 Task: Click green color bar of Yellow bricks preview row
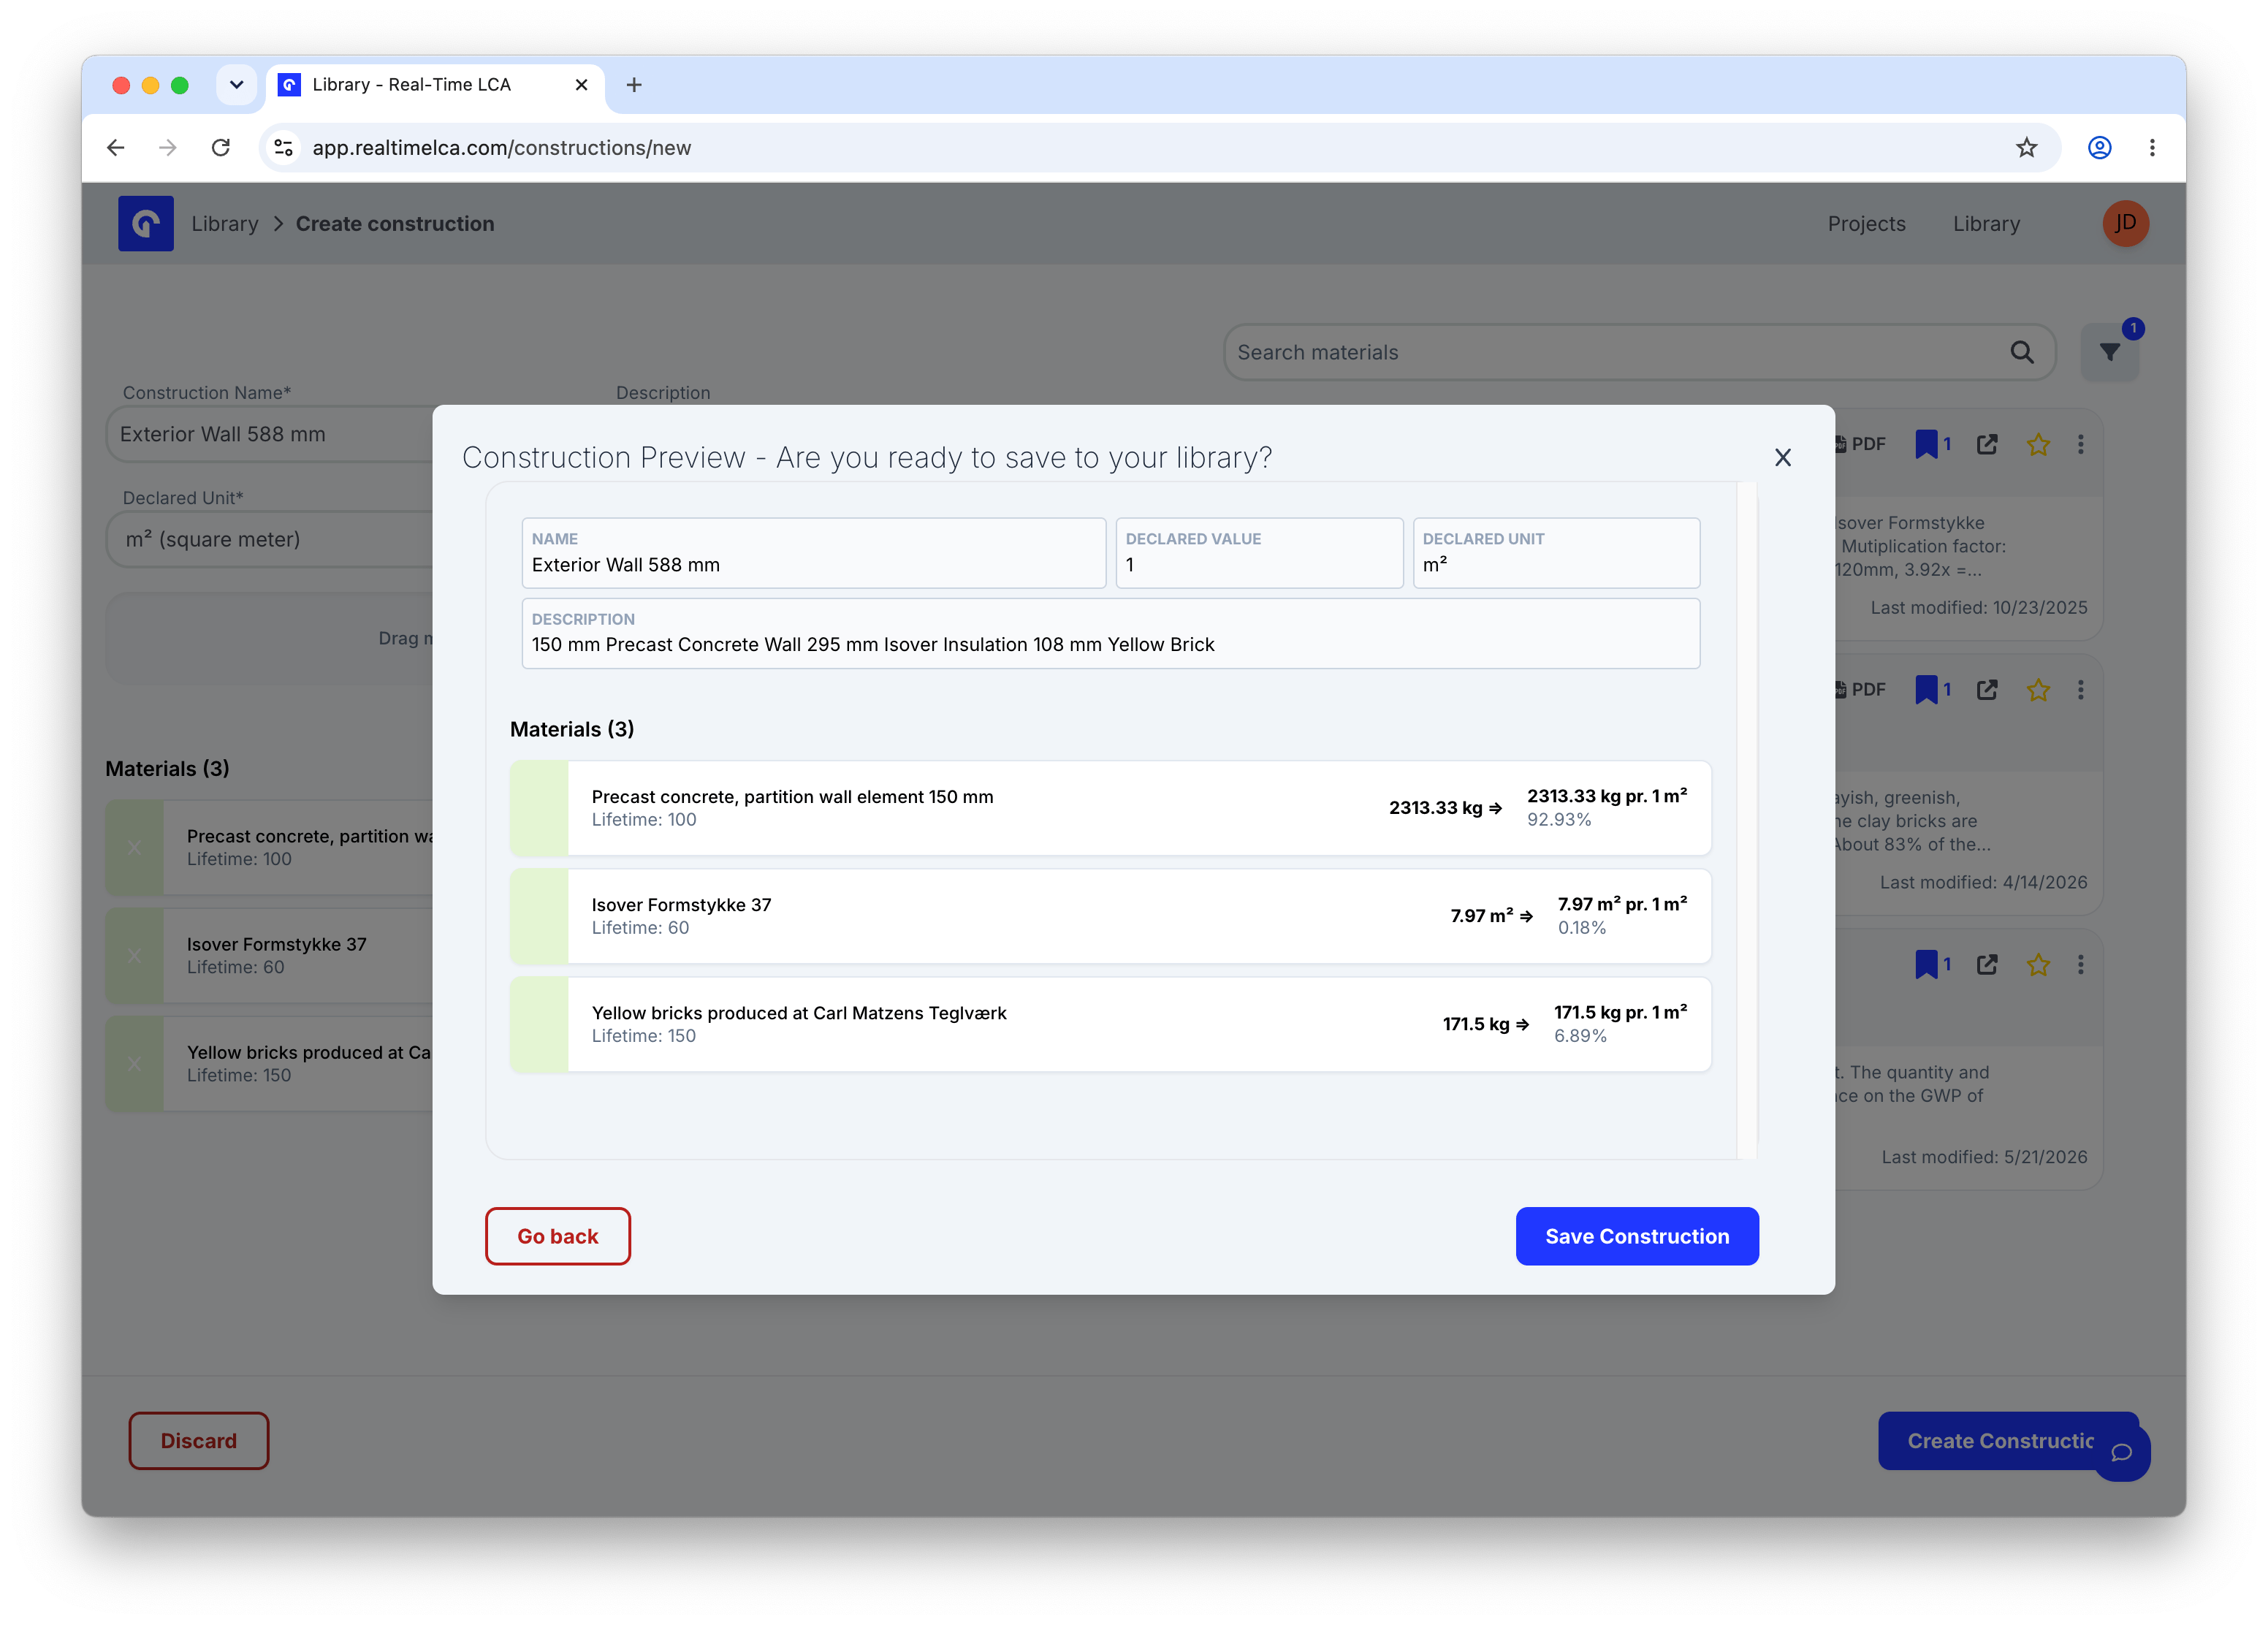(539, 1024)
